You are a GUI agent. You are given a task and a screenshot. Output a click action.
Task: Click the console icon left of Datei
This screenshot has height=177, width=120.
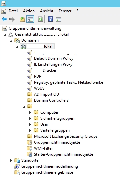tap(3, 11)
